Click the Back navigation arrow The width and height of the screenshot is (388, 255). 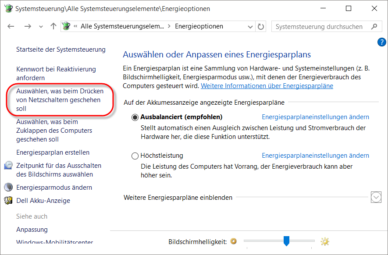11,26
